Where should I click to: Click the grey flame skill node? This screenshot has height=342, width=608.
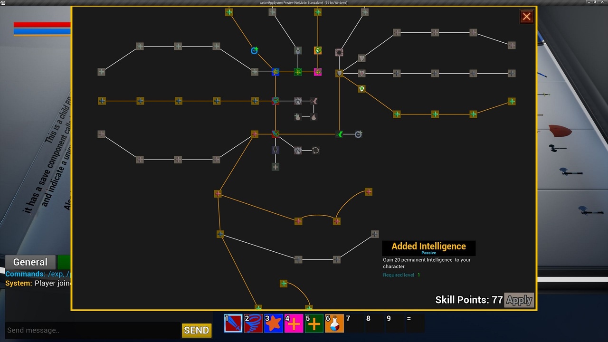tap(313, 116)
